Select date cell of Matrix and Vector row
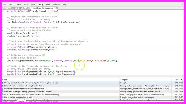The image size is (186, 104). pyautogui.click(x=179, y=97)
